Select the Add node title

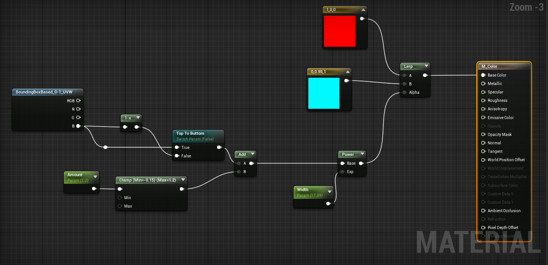[242, 154]
